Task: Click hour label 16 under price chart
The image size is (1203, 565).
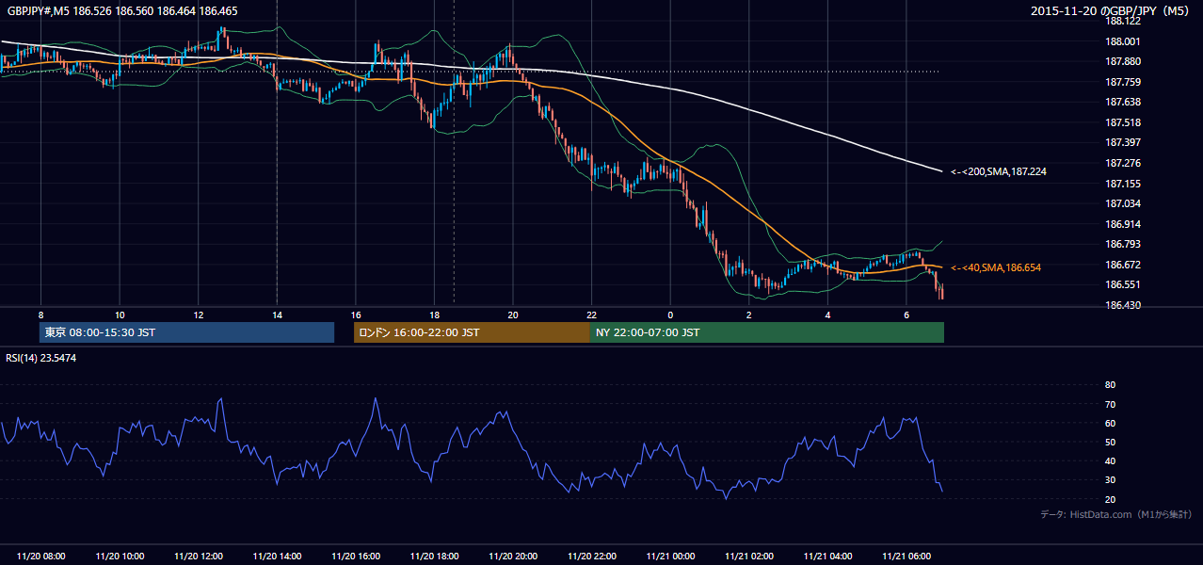Action: [x=356, y=315]
